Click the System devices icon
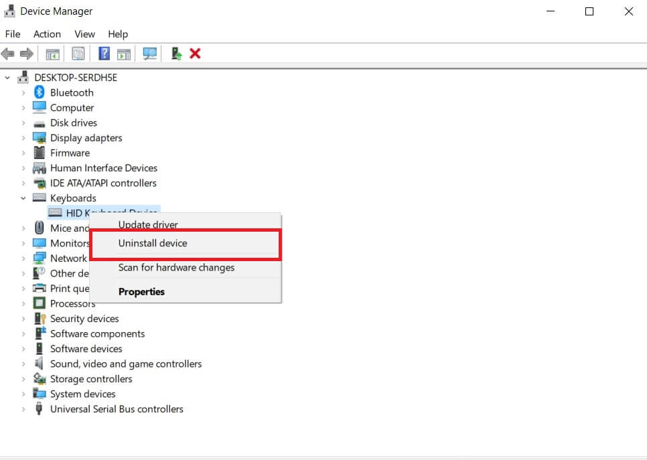 (40, 394)
